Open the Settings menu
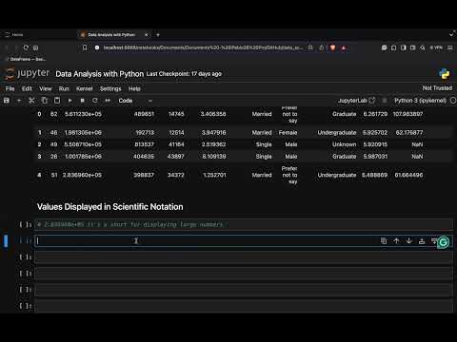The height and width of the screenshot is (342, 457). point(110,88)
